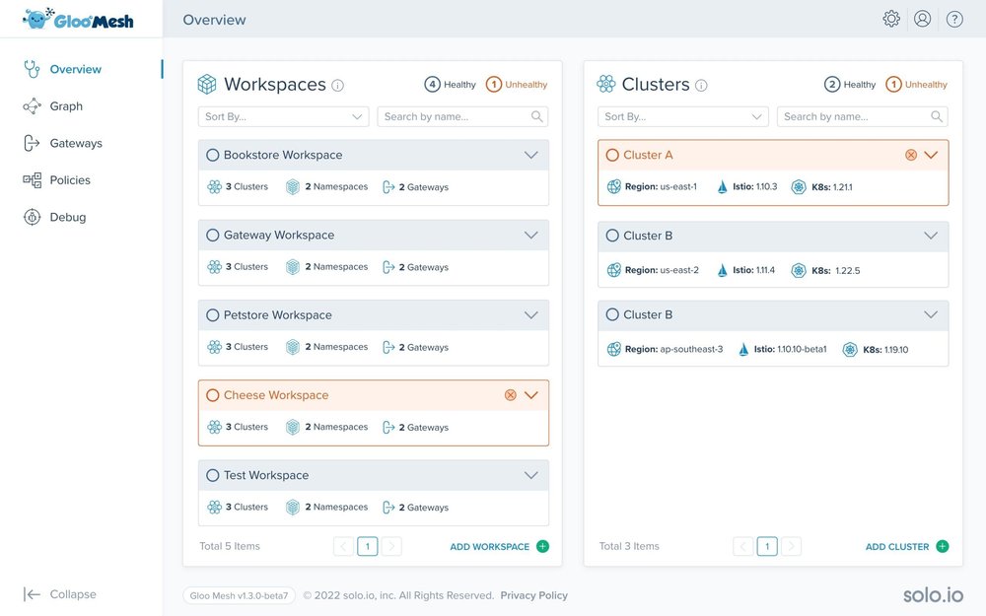Expand the Gateway Workspace card
This screenshot has width=986, height=616.
tap(531, 236)
